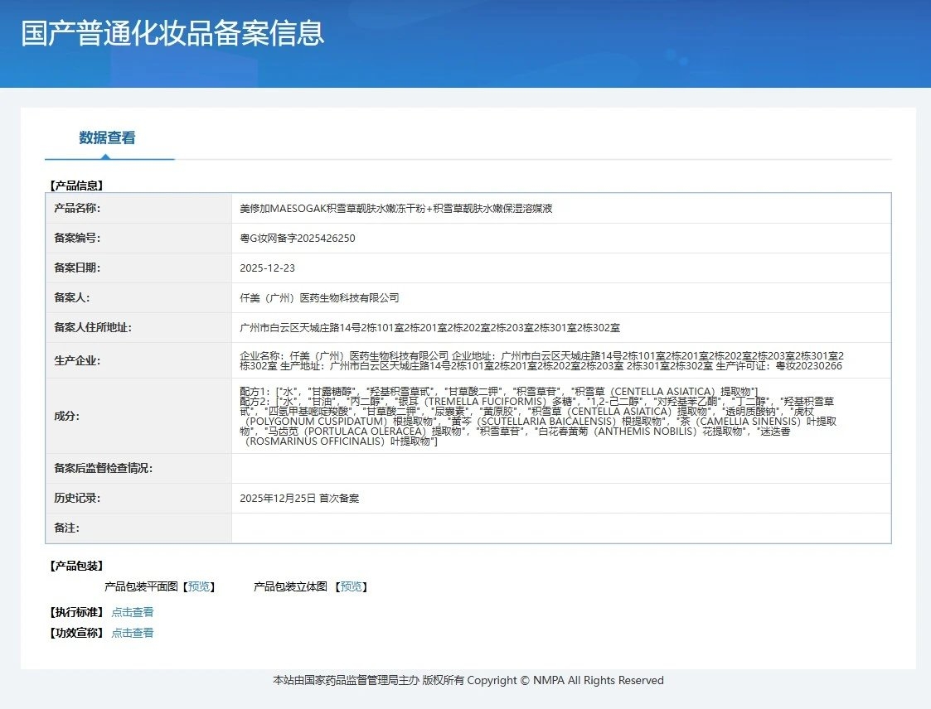The image size is (931, 709).
Task: Open 执行标准 点击查看 link
Action: (133, 612)
